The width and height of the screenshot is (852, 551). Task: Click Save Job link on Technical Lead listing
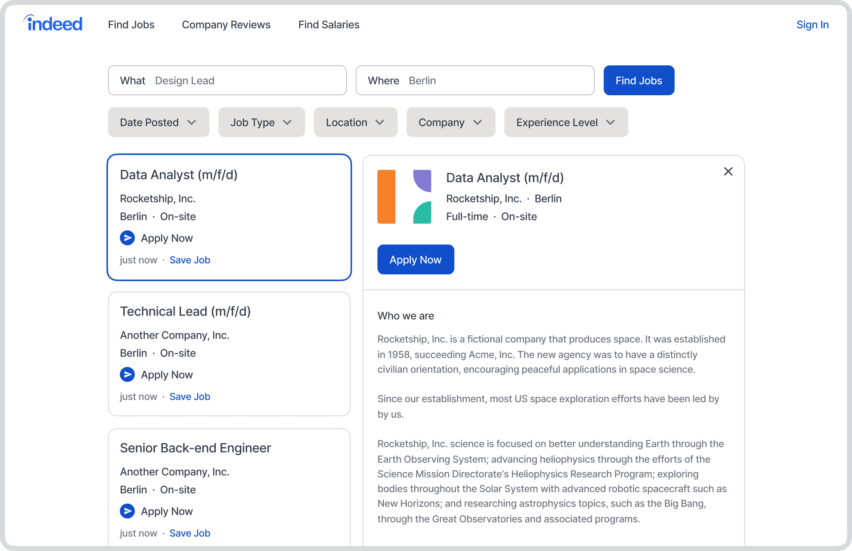coord(189,396)
